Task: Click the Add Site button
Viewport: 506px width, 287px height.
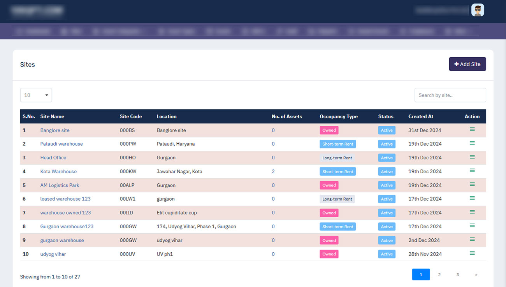Action: pos(467,64)
